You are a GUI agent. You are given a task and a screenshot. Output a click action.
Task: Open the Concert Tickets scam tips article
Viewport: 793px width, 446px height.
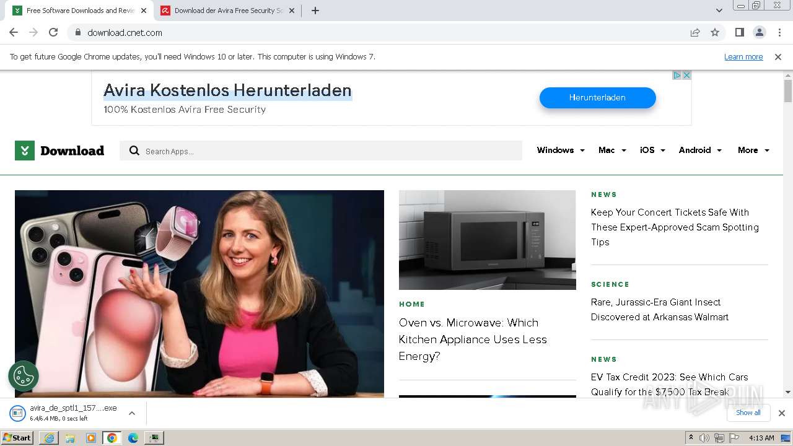click(675, 227)
